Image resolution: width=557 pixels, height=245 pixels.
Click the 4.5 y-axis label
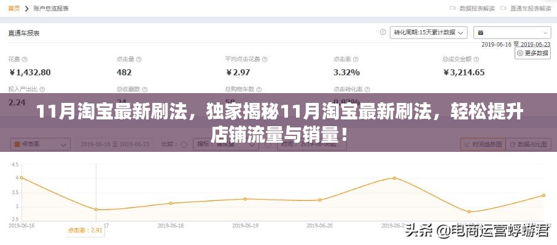click(x=15, y=165)
